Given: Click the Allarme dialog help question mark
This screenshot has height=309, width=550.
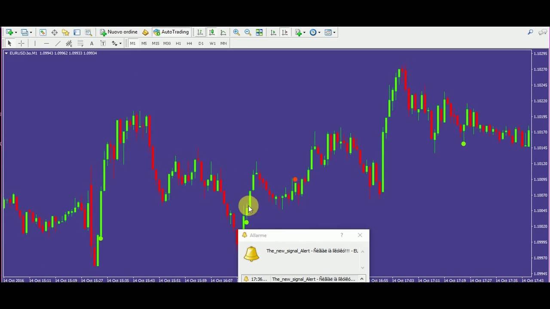Looking at the screenshot, I should pos(342,235).
